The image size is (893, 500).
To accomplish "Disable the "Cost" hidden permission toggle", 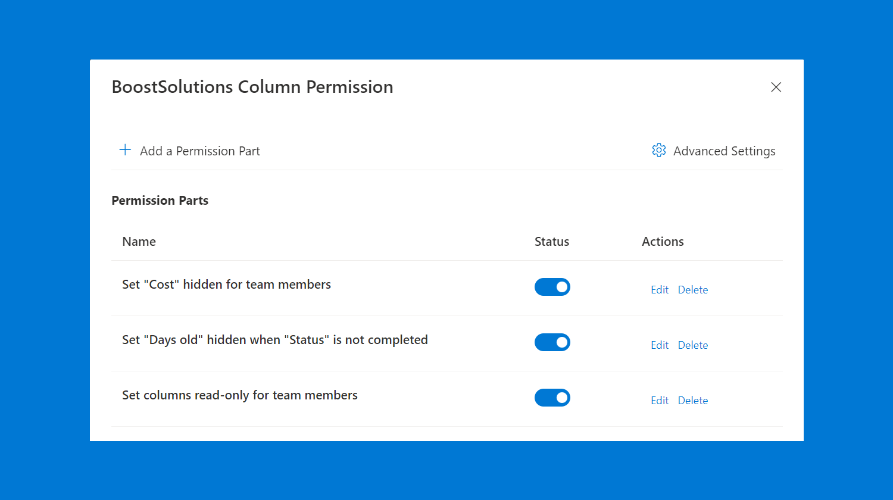I will click(x=552, y=287).
